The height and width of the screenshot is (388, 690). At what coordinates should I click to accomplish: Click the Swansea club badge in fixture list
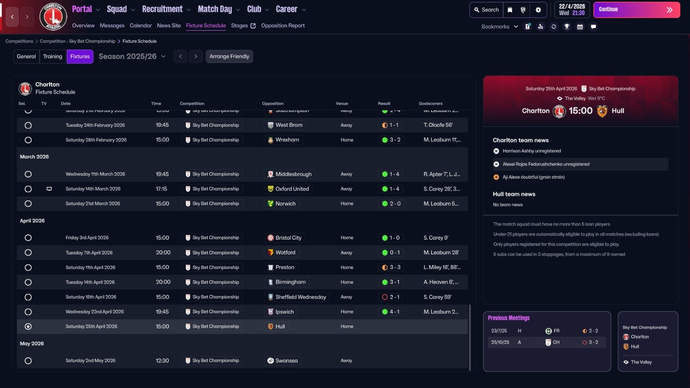coord(270,361)
